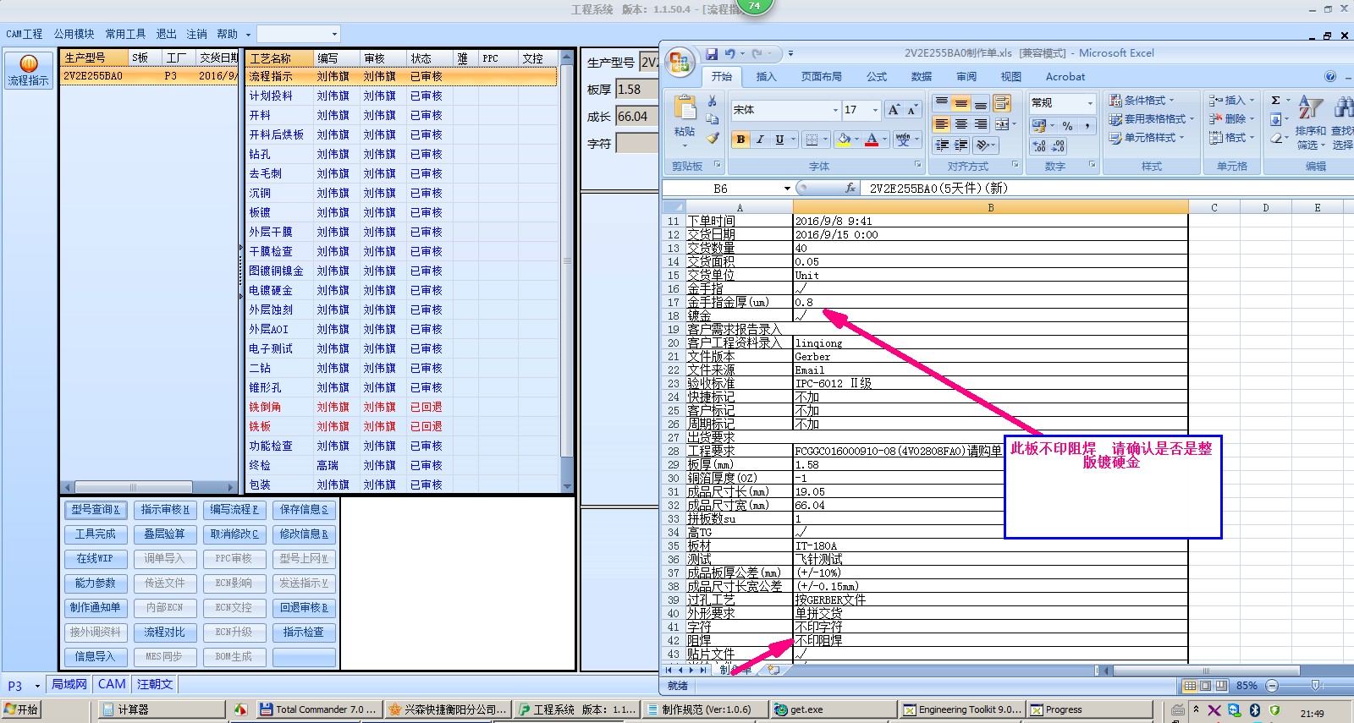
Task: Click the text Orientation icon
Action: point(982,145)
